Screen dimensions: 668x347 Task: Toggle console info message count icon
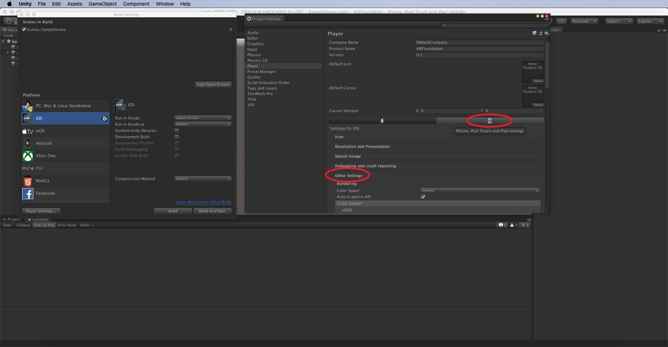pyautogui.click(x=502, y=225)
